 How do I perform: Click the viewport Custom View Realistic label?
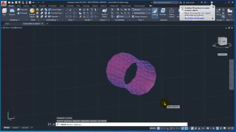(x=12, y=28)
